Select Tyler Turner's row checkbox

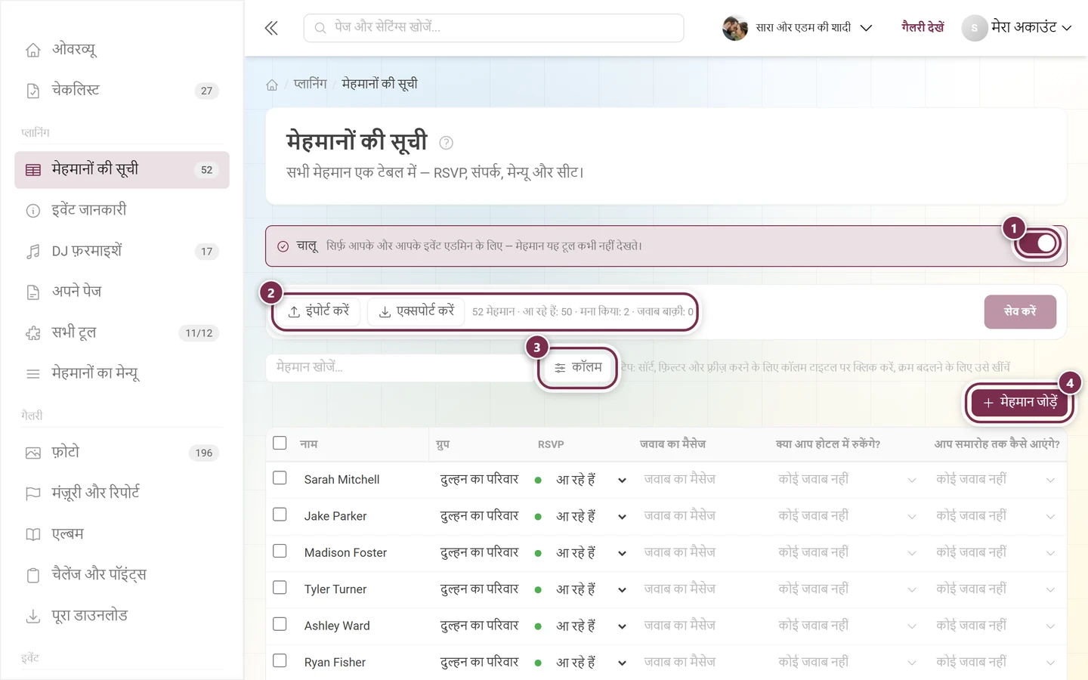pyautogui.click(x=280, y=588)
